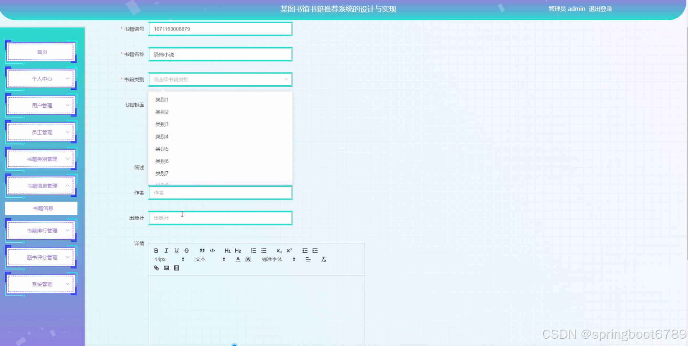Open the 标准字体 font family dropdown
The width and height of the screenshot is (688, 346).
point(279,259)
